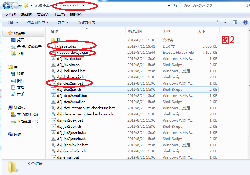Select 本地磁盘 (D:) in navigation pane

pyautogui.click(x=27, y=121)
